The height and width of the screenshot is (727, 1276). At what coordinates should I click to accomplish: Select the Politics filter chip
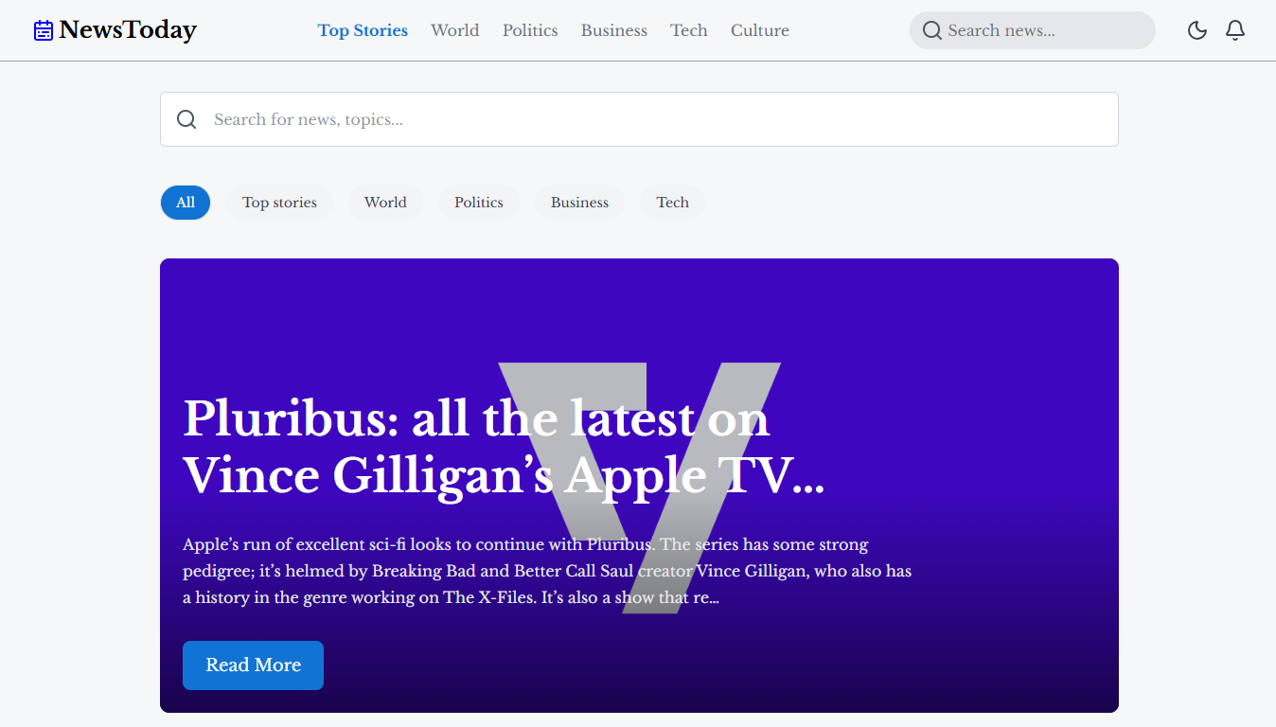(x=478, y=203)
